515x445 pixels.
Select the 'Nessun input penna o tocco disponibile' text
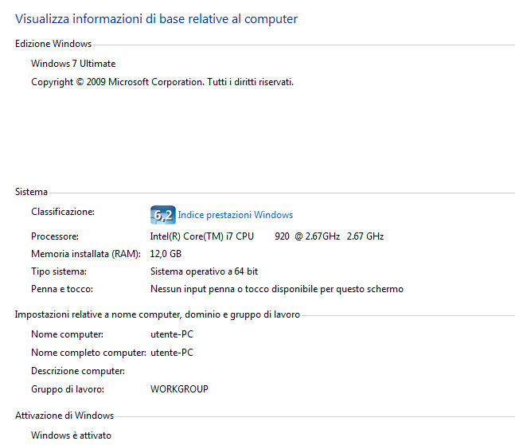tap(277, 289)
